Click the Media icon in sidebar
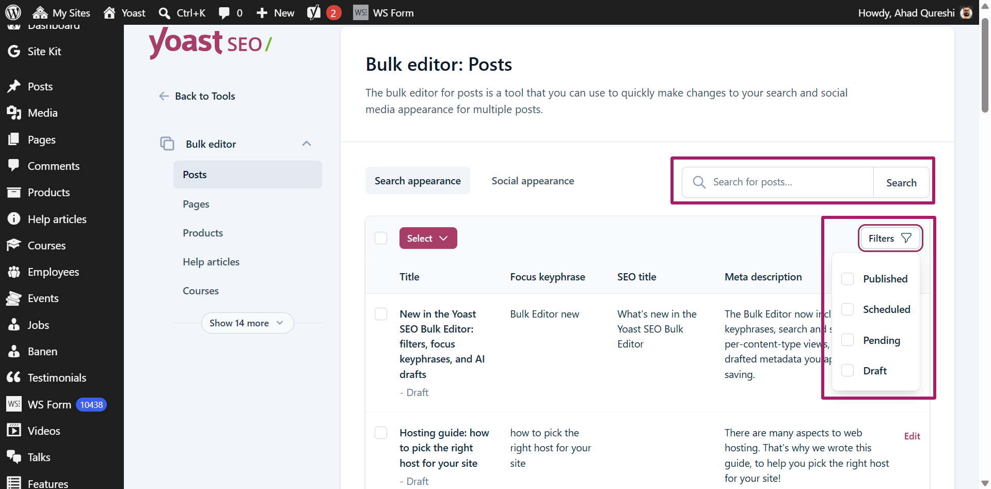This screenshot has height=489, width=991. [14, 113]
